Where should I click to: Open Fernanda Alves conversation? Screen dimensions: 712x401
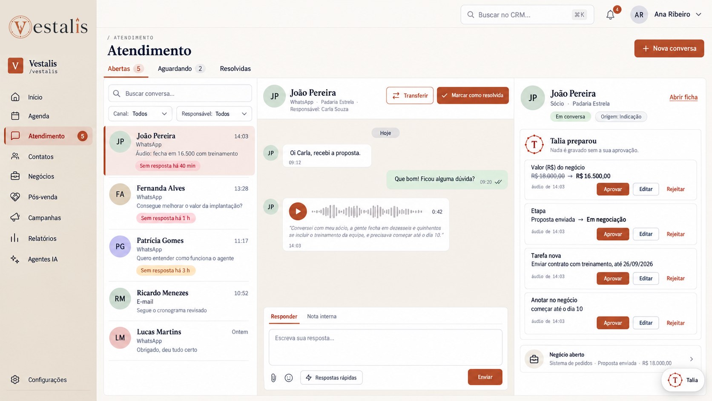179,203
